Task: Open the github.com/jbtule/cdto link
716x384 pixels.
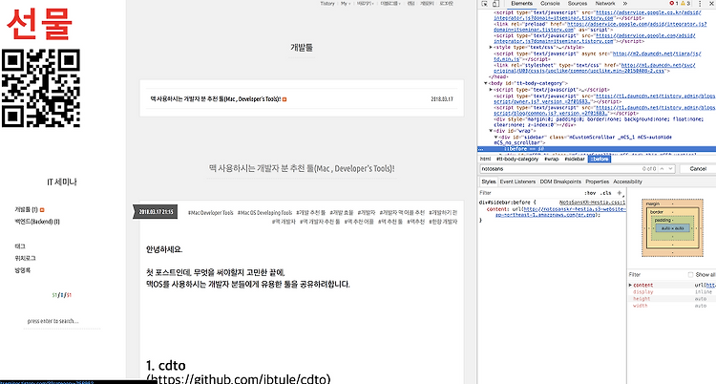Action: (239, 378)
